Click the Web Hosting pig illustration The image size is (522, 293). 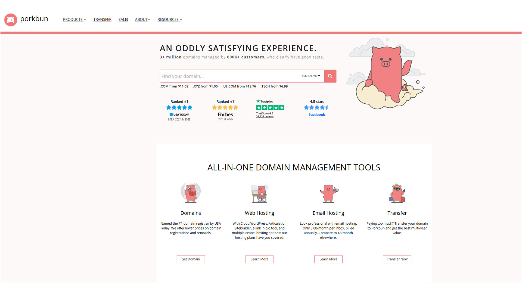click(x=260, y=193)
